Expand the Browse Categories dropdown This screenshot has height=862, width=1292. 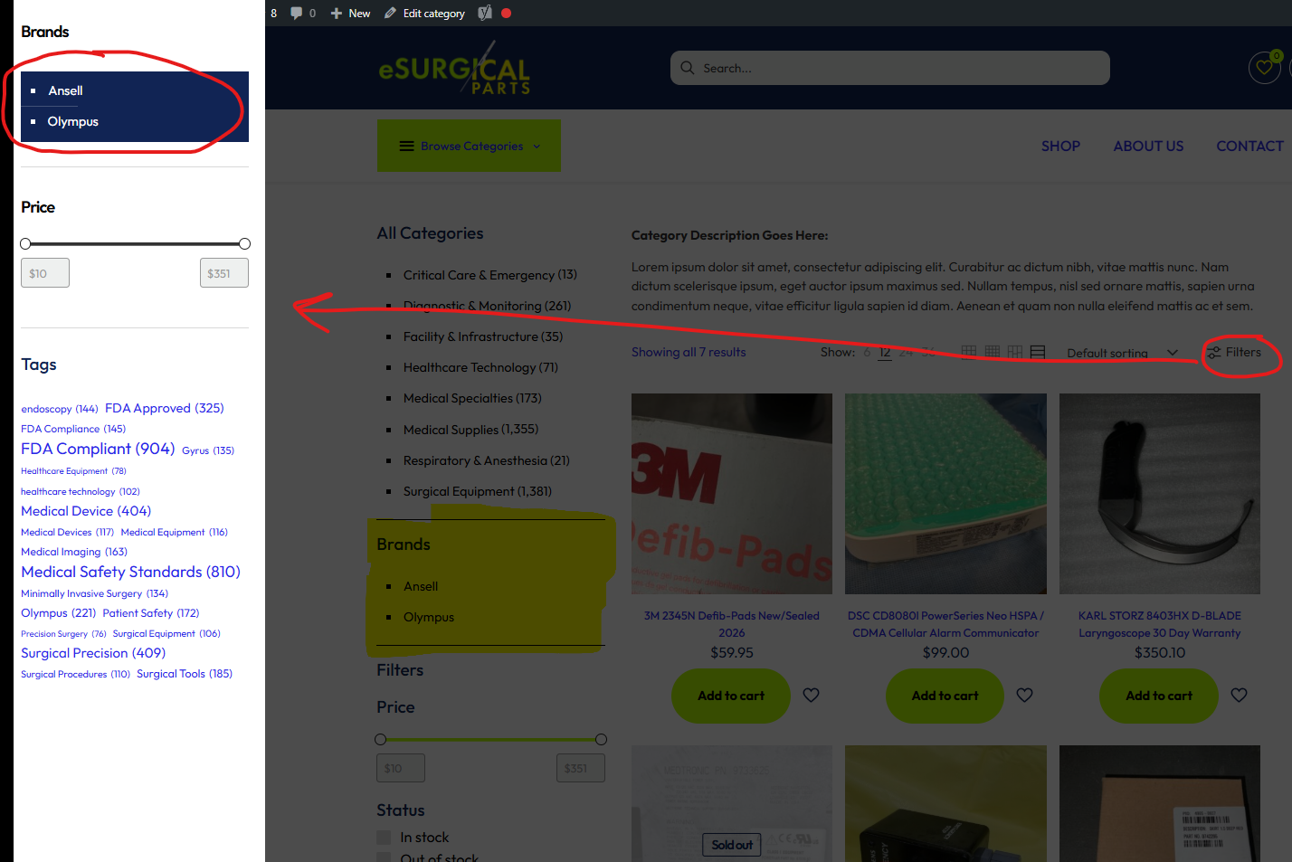pos(469,146)
